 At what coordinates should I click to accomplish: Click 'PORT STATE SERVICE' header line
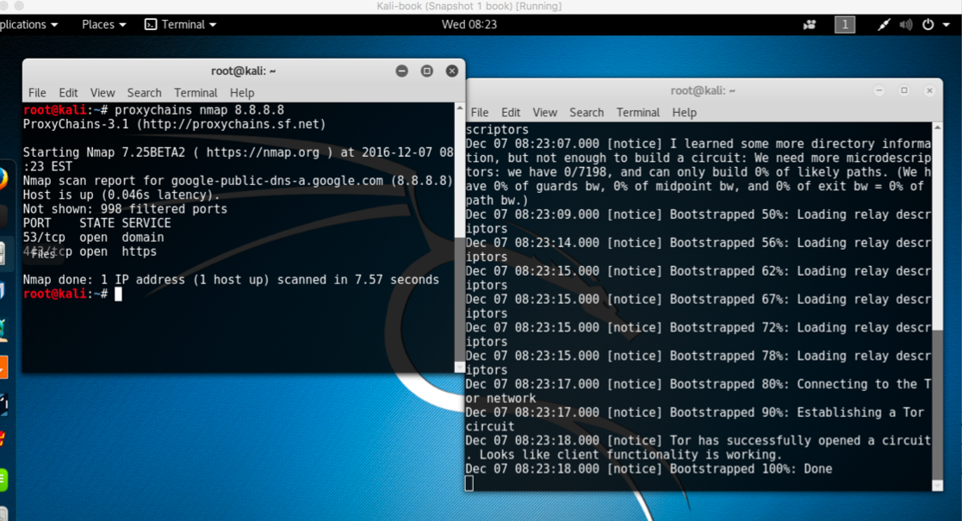(97, 223)
